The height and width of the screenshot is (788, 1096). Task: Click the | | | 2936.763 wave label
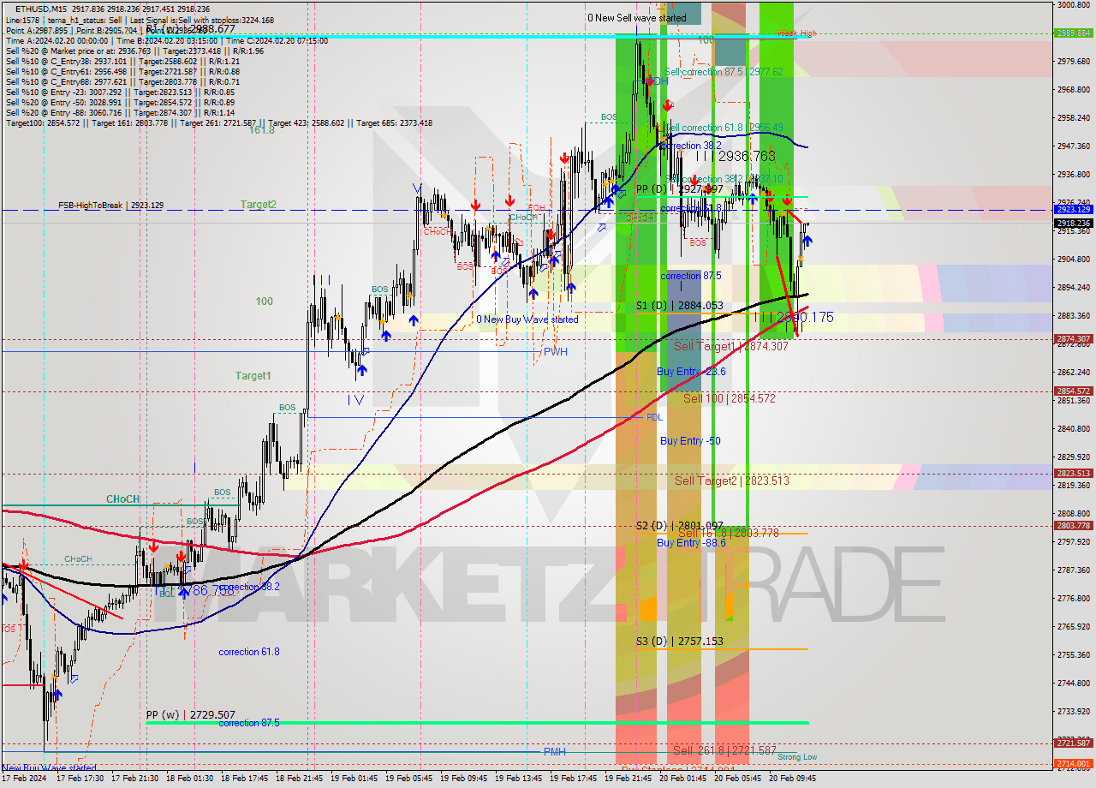click(x=735, y=157)
